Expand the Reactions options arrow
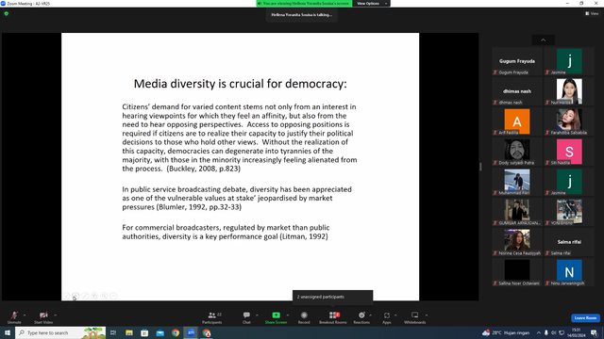Screen dimensions: 604x339 pyautogui.click(x=371, y=315)
